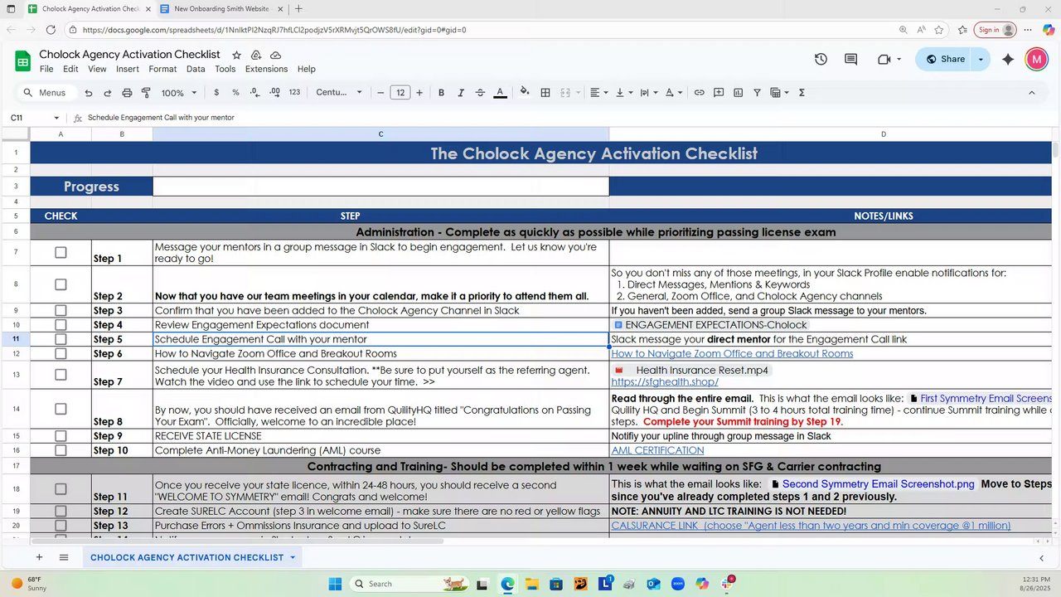Check the Step 2 checkbox
The image size is (1061, 597).
pyautogui.click(x=61, y=284)
